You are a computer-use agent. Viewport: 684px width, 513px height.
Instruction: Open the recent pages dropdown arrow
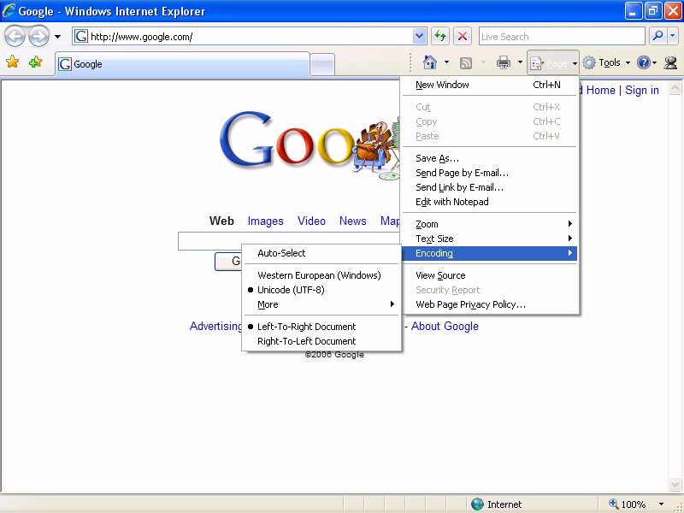(57, 37)
